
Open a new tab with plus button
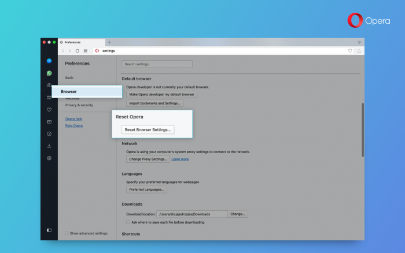109,42
